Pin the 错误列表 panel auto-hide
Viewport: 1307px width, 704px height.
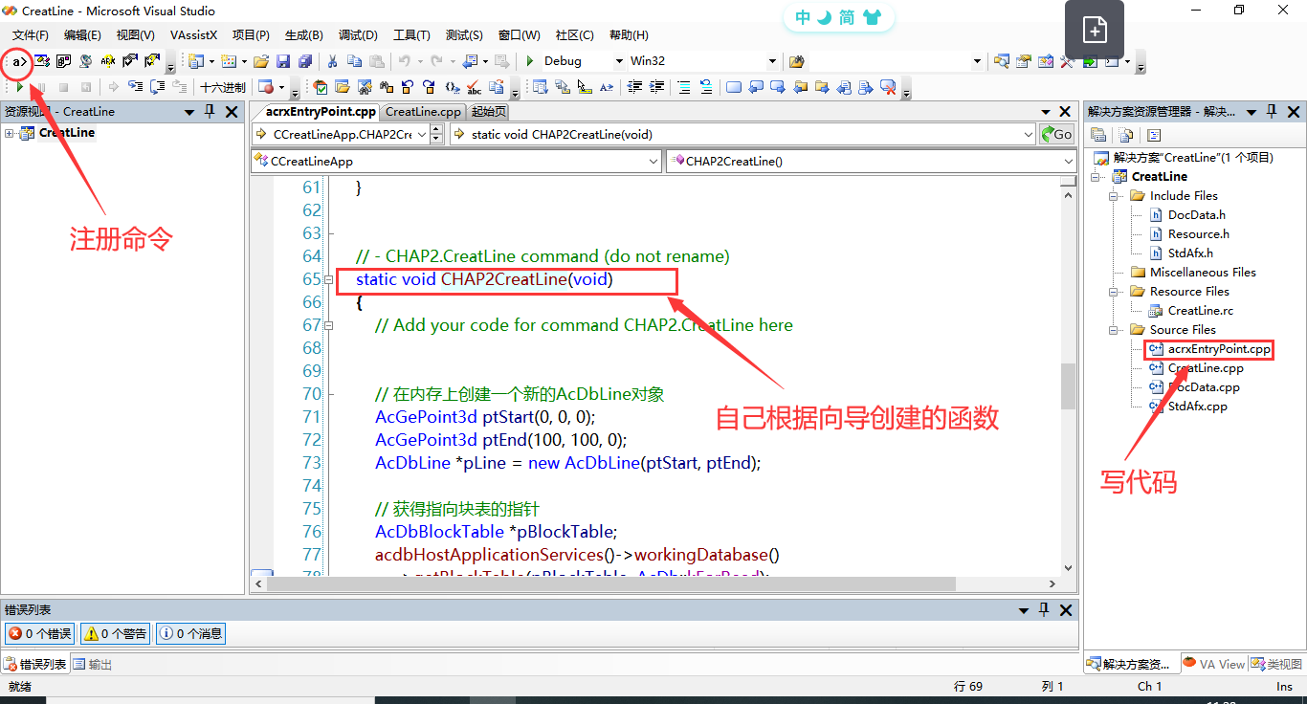[x=1043, y=609]
